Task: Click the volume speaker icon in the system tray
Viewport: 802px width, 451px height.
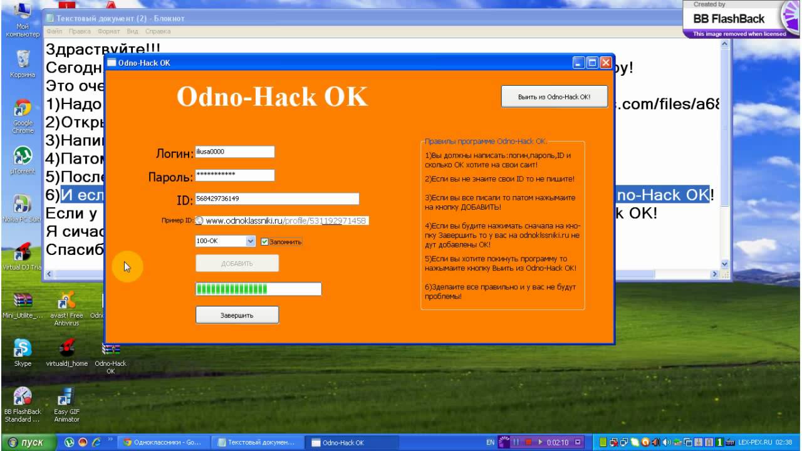Action: click(666, 442)
